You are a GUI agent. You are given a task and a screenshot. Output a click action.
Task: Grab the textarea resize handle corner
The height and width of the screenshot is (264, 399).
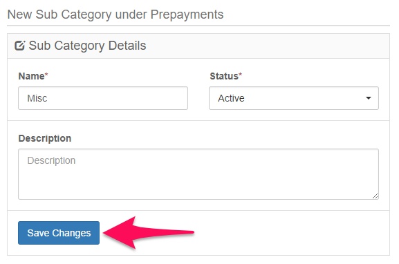tap(375, 196)
